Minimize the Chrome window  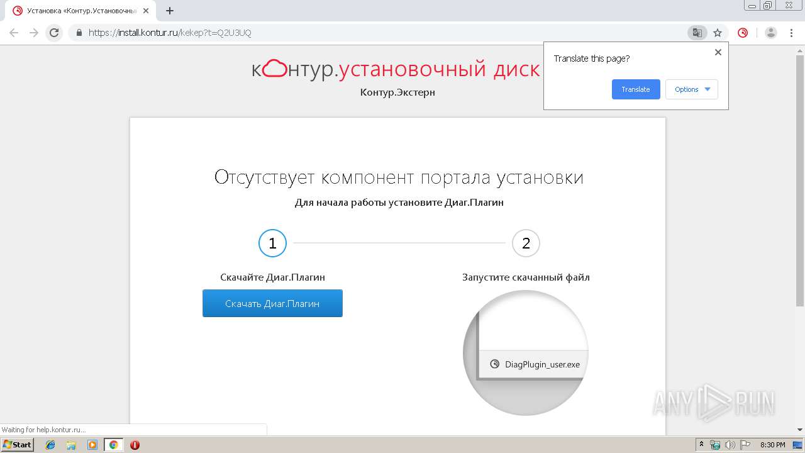tap(752, 5)
